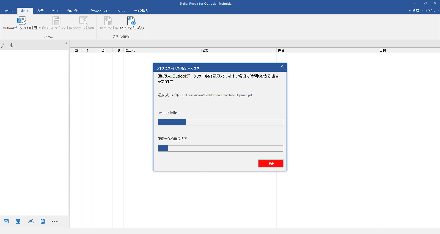Sort by 宛先 column header
The image size is (440, 234).
pyautogui.click(x=238, y=50)
